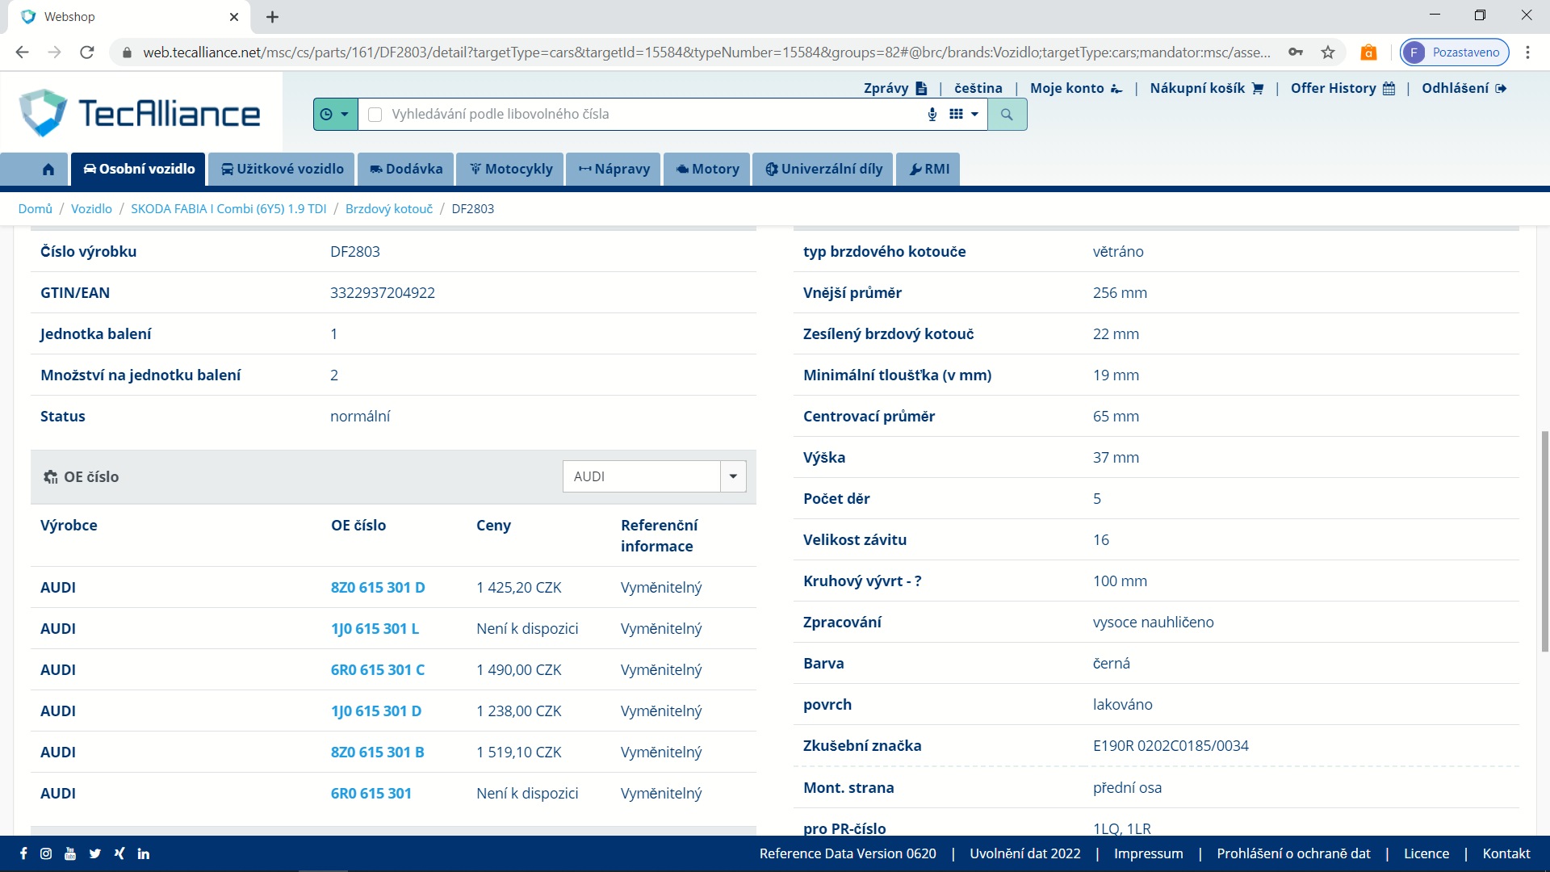Open Nákupní košík

1206,88
